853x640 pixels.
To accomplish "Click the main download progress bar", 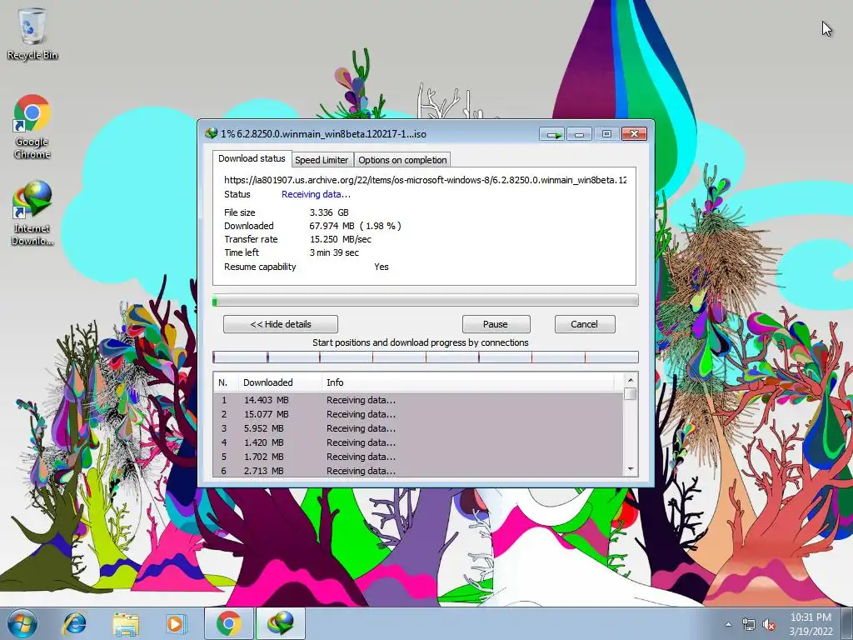I will click(x=426, y=300).
